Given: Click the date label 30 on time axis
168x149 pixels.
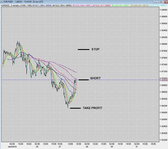Looking at the screenshot, I should [x=112, y=147].
